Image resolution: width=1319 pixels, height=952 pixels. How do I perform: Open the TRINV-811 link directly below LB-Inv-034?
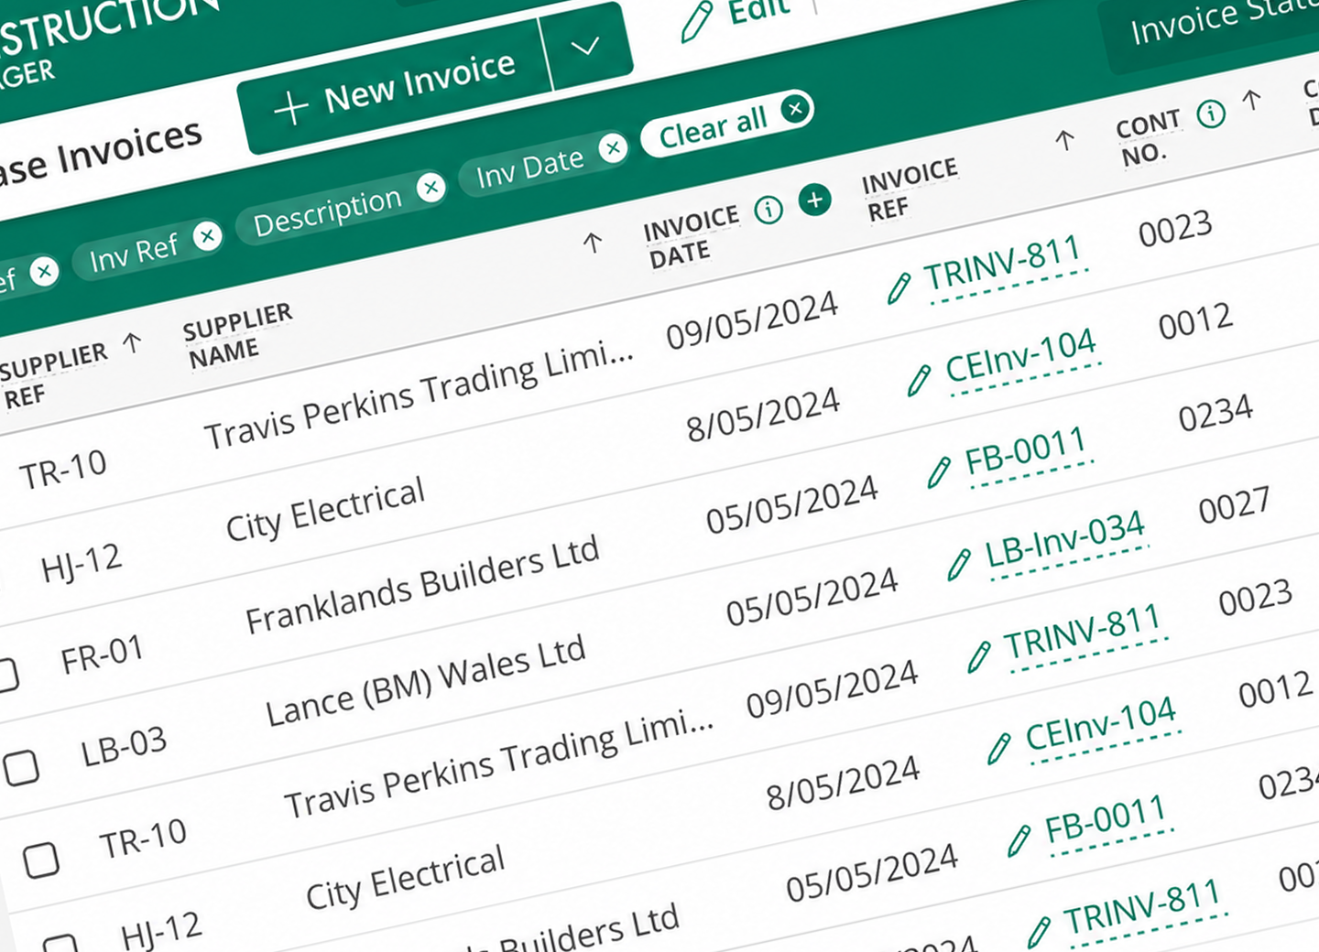click(x=1084, y=633)
